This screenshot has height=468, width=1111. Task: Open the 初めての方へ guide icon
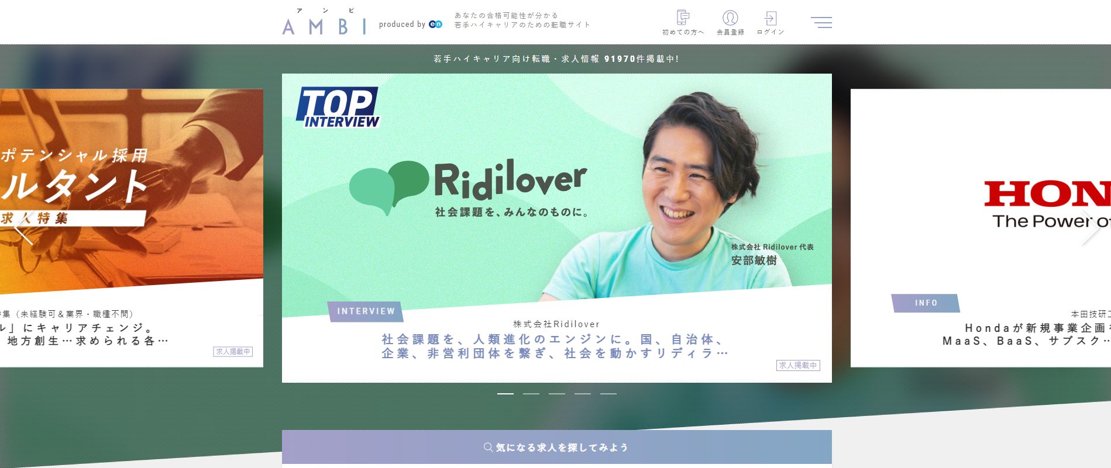pos(683,23)
